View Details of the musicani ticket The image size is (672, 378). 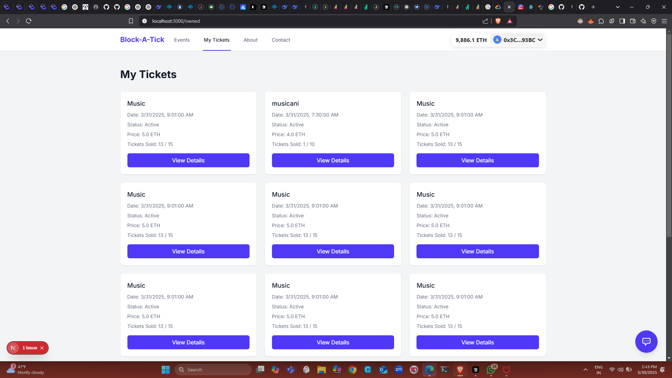tap(332, 160)
